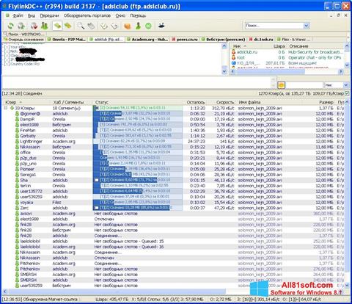Screen dimensions: 352x304
Task: Click Zerc row download progress bar
Action: pyautogui.click(x=138, y=208)
